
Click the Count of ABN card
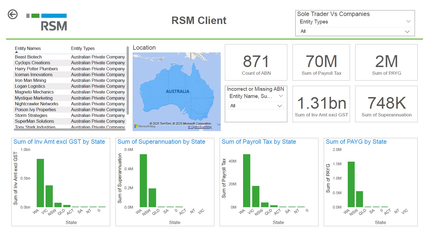pos(256,63)
